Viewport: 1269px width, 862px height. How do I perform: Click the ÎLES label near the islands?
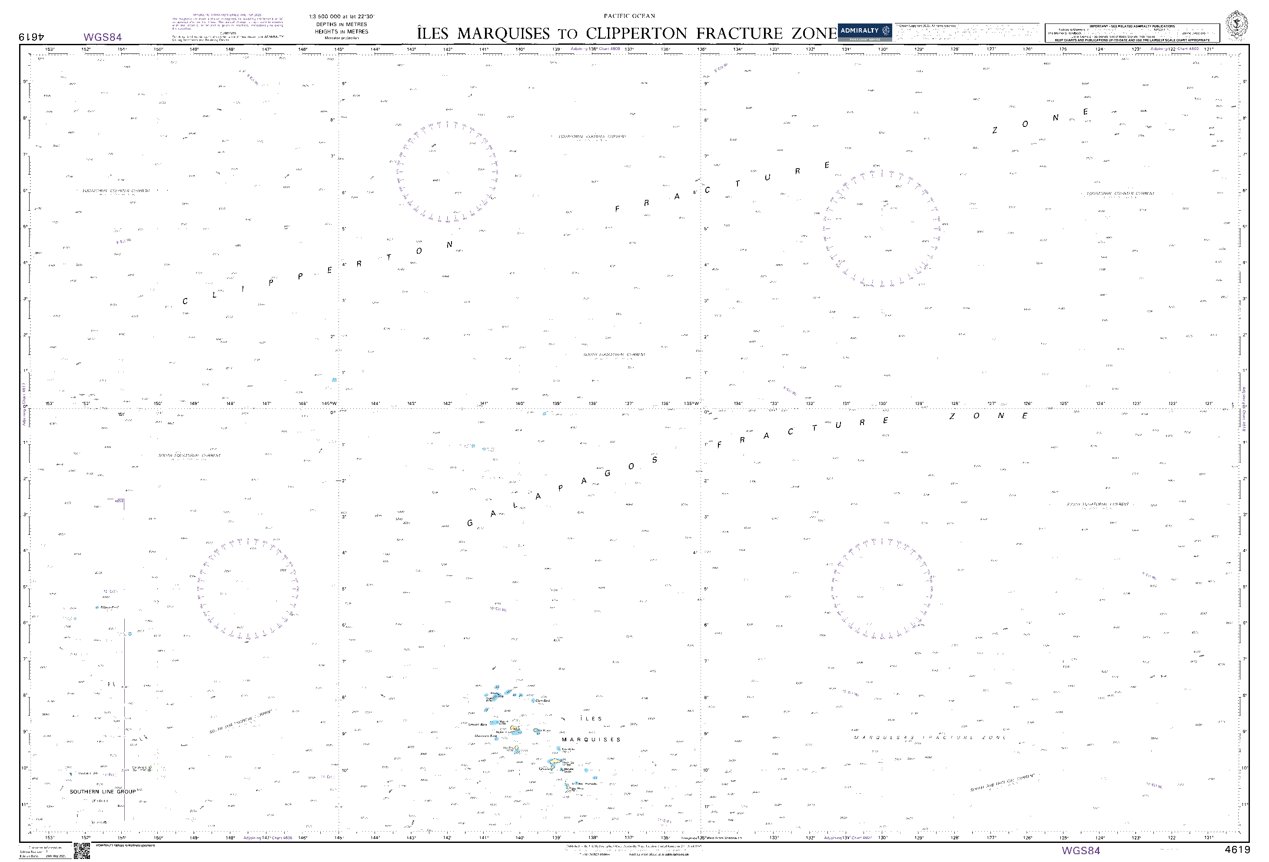click(591, 719)
